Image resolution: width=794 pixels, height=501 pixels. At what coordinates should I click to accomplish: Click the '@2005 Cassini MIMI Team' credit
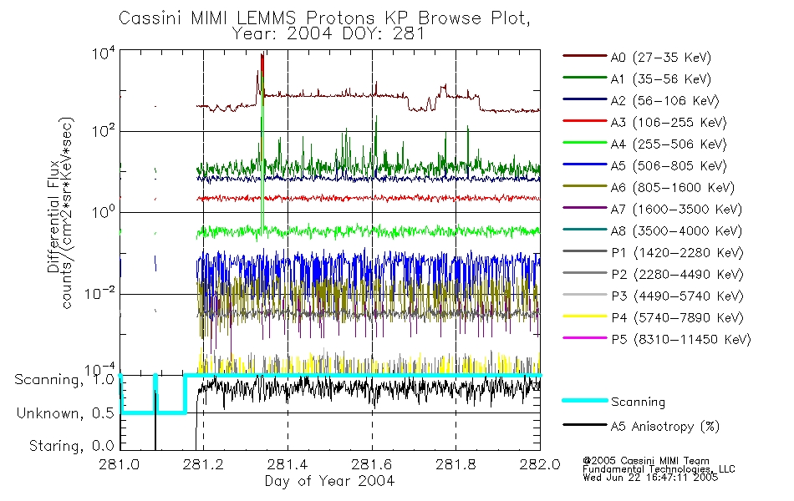click(x=646, y=461)
